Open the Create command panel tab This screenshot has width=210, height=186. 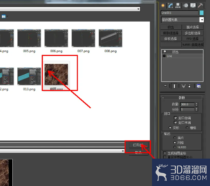163,5
